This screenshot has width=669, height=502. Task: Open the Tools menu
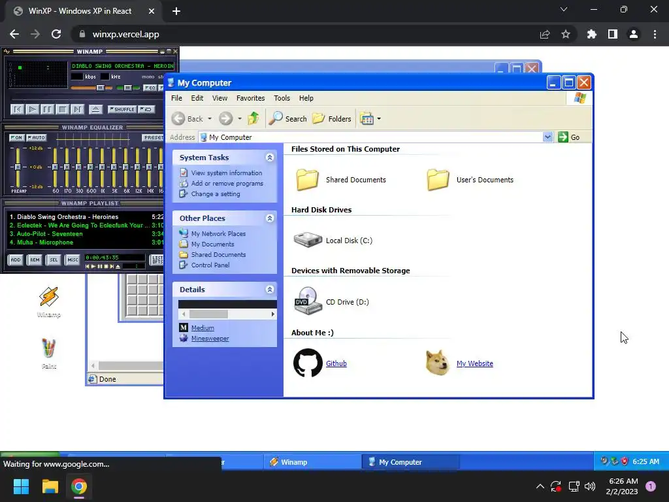click(x=282, y=98)
